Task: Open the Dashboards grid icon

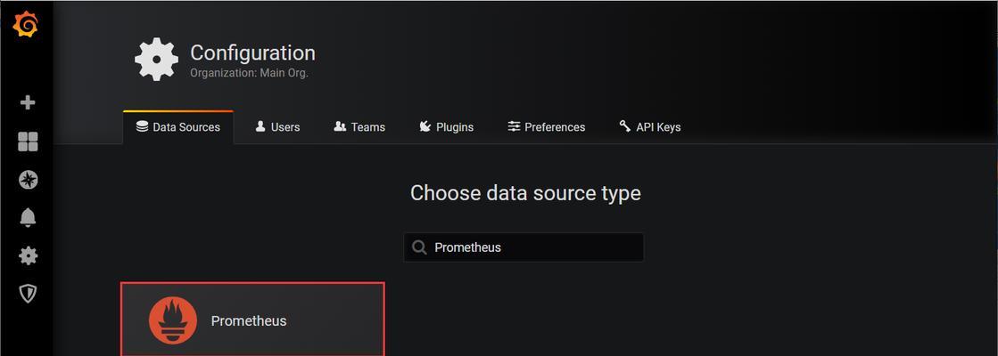Action: 28,142
